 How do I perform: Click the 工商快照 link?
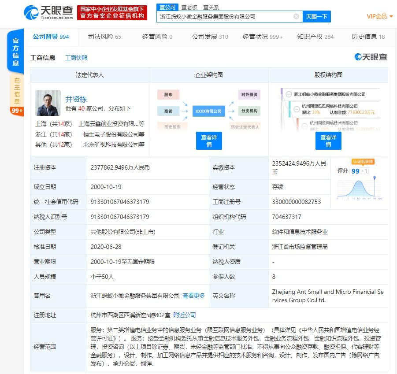[76, 58]
